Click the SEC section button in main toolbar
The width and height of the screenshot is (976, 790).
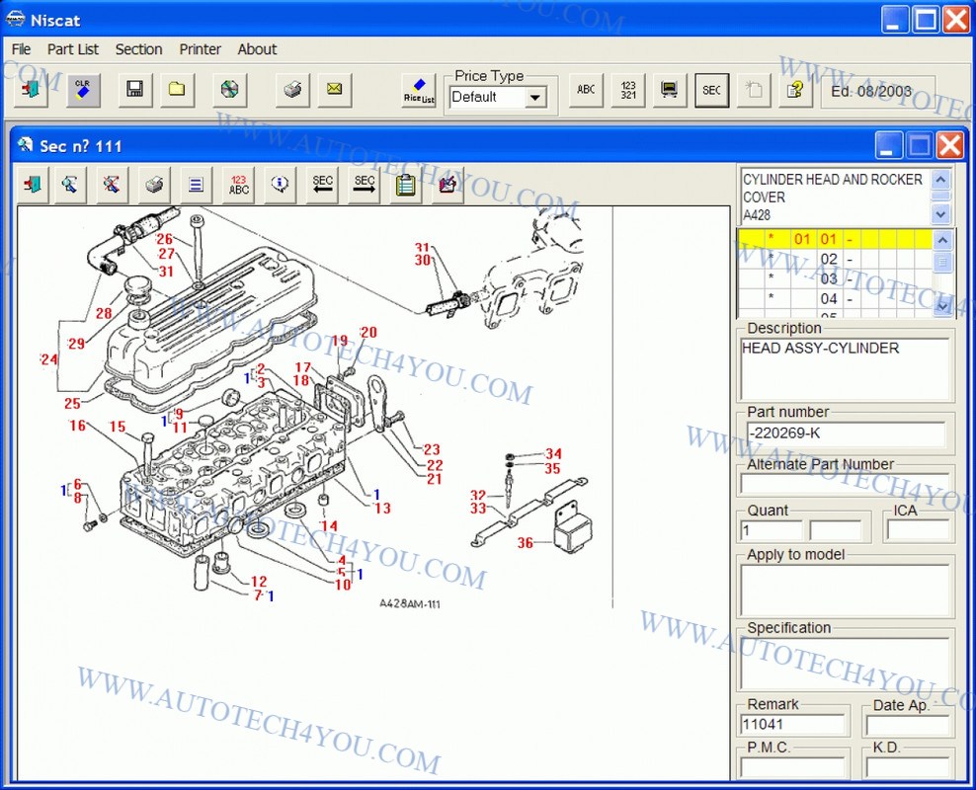coord(711,90)
